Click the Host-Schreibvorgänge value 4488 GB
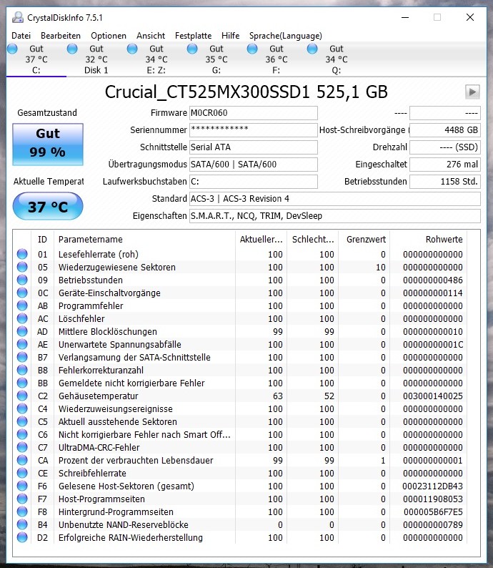 [445, 130]
